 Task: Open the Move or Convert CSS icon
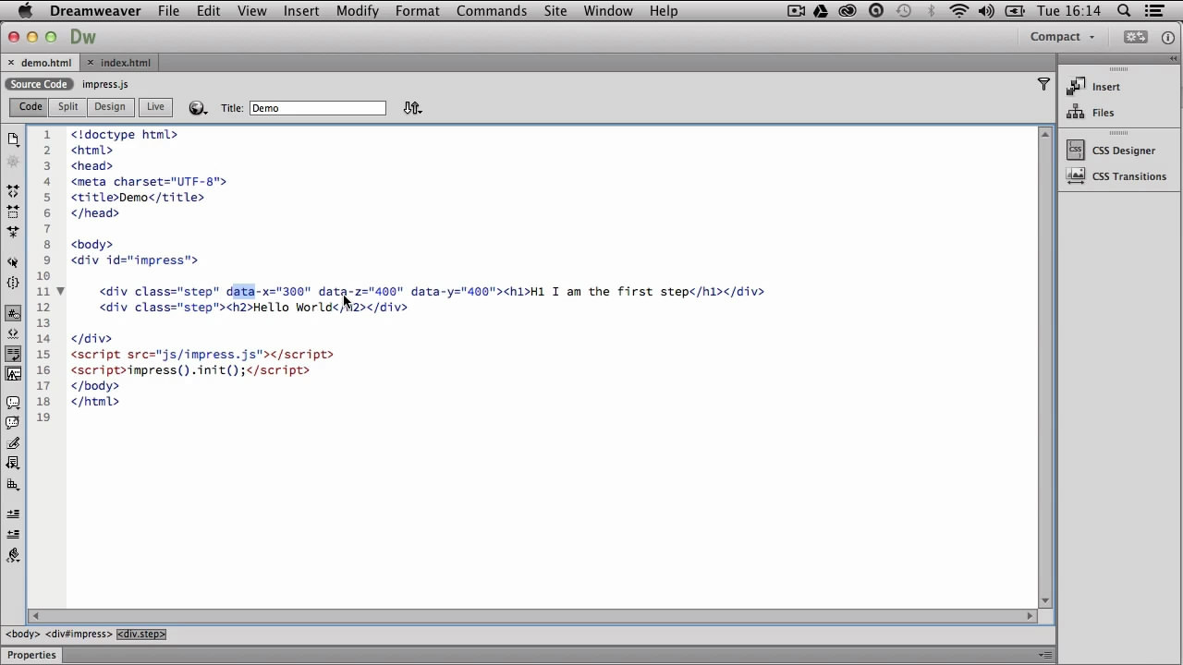pyautogui.click(x=13, y=484)
